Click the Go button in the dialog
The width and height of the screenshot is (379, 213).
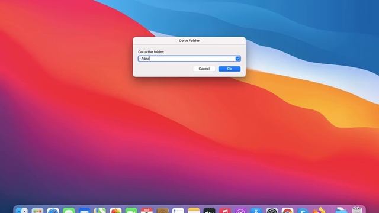229,69
